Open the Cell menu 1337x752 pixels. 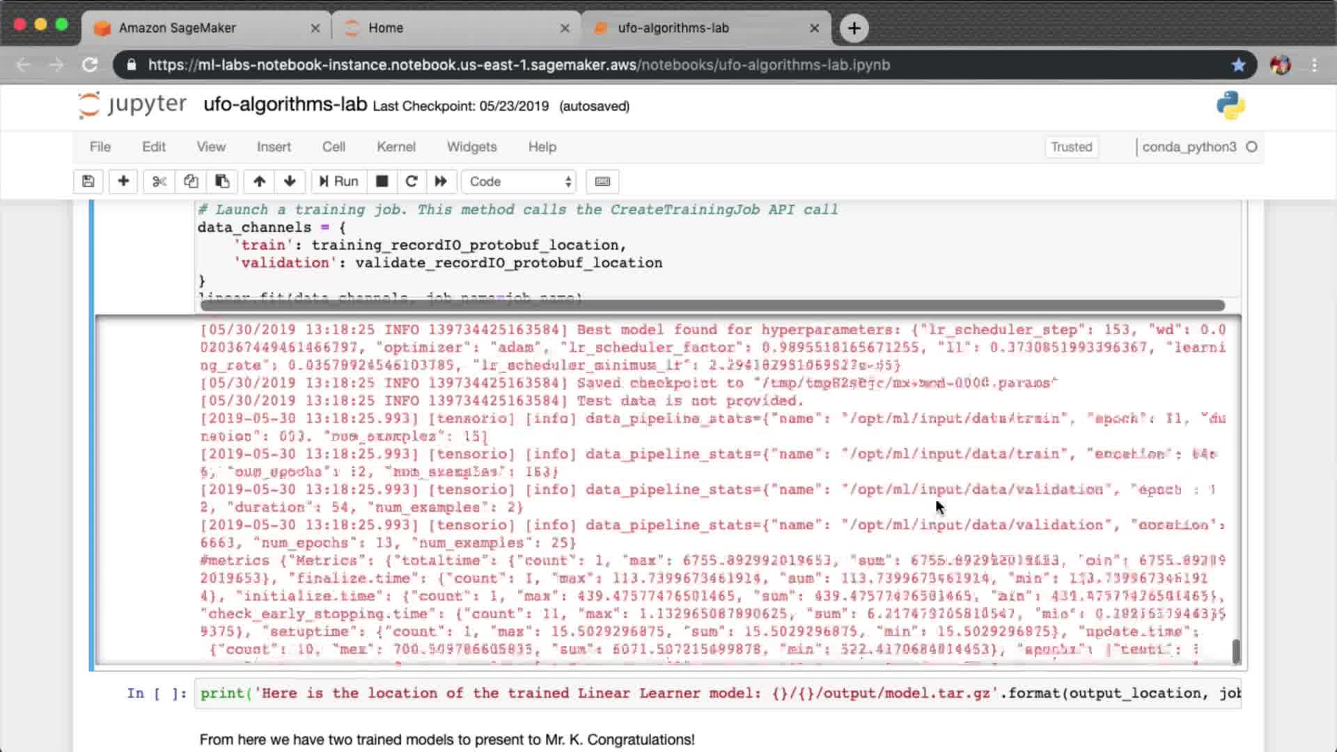pos(334,147)
